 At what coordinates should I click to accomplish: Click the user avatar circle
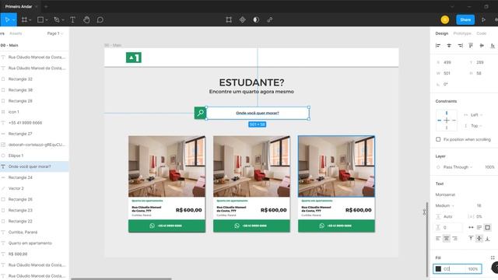tap(445, 19)
